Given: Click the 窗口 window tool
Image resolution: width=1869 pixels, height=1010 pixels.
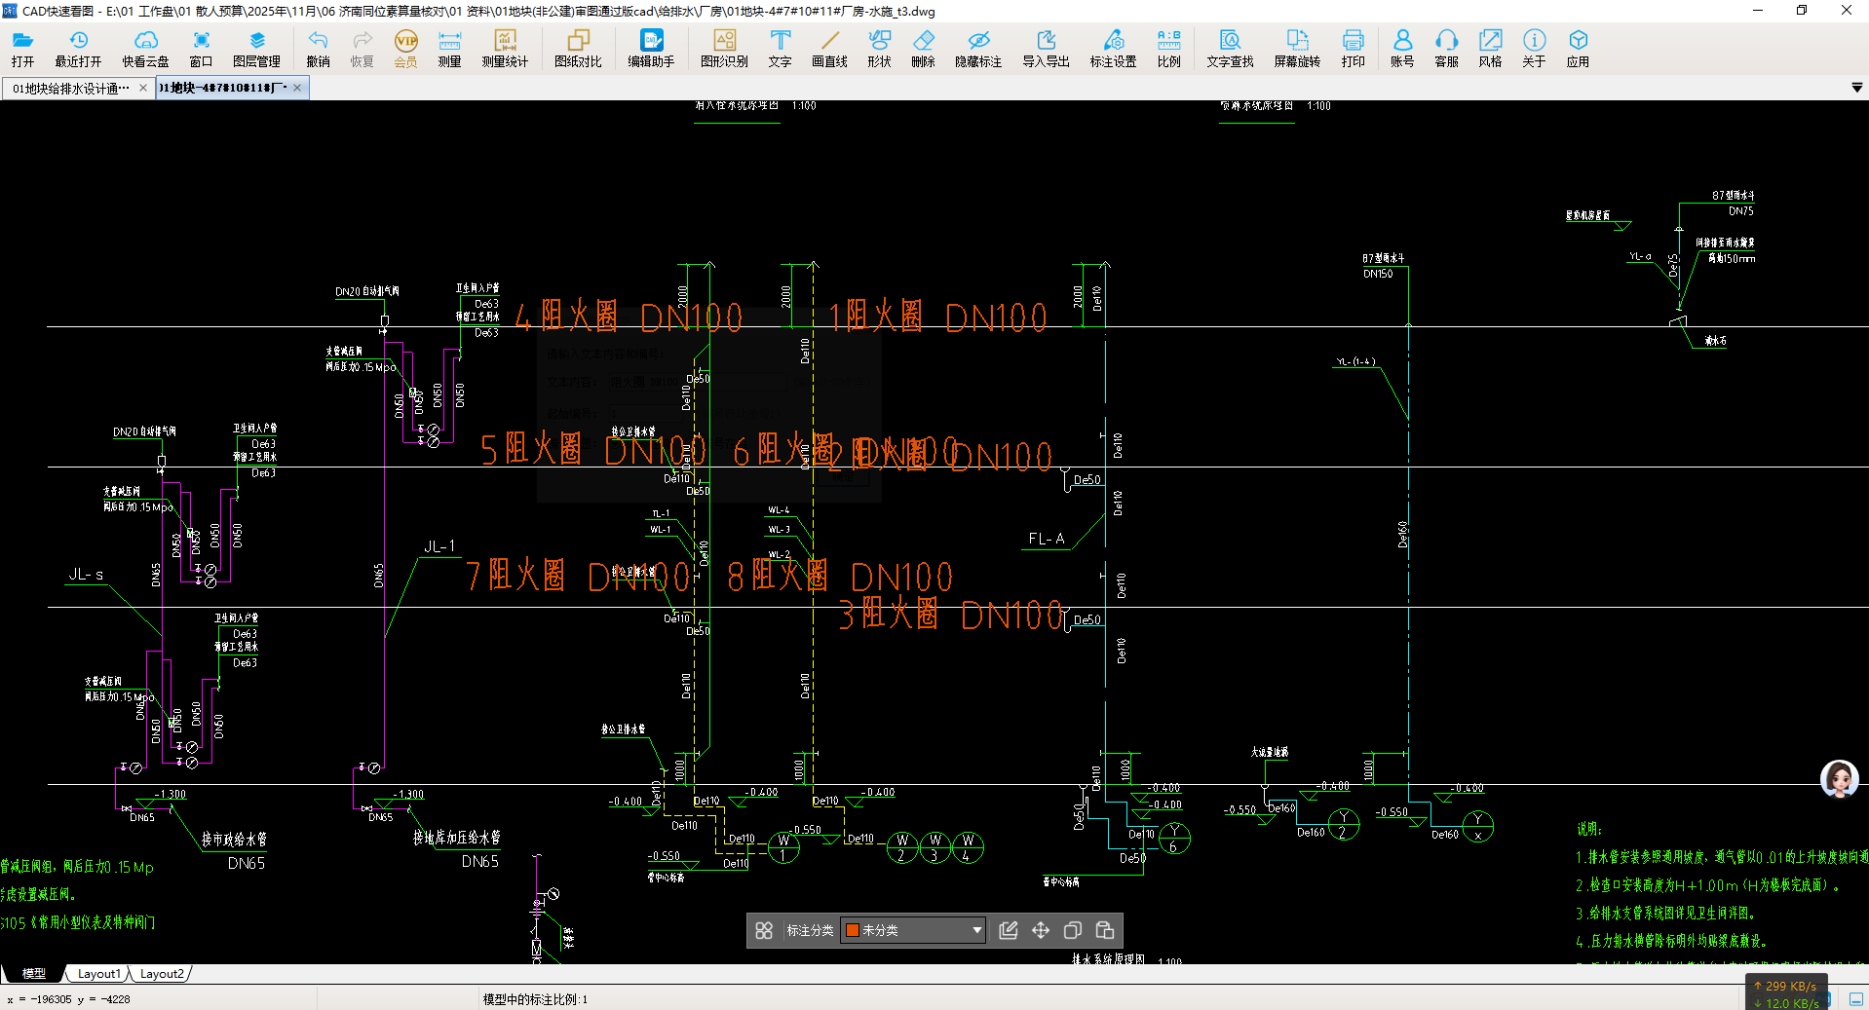Looking at the screenshot, I should tap(201, 48).
